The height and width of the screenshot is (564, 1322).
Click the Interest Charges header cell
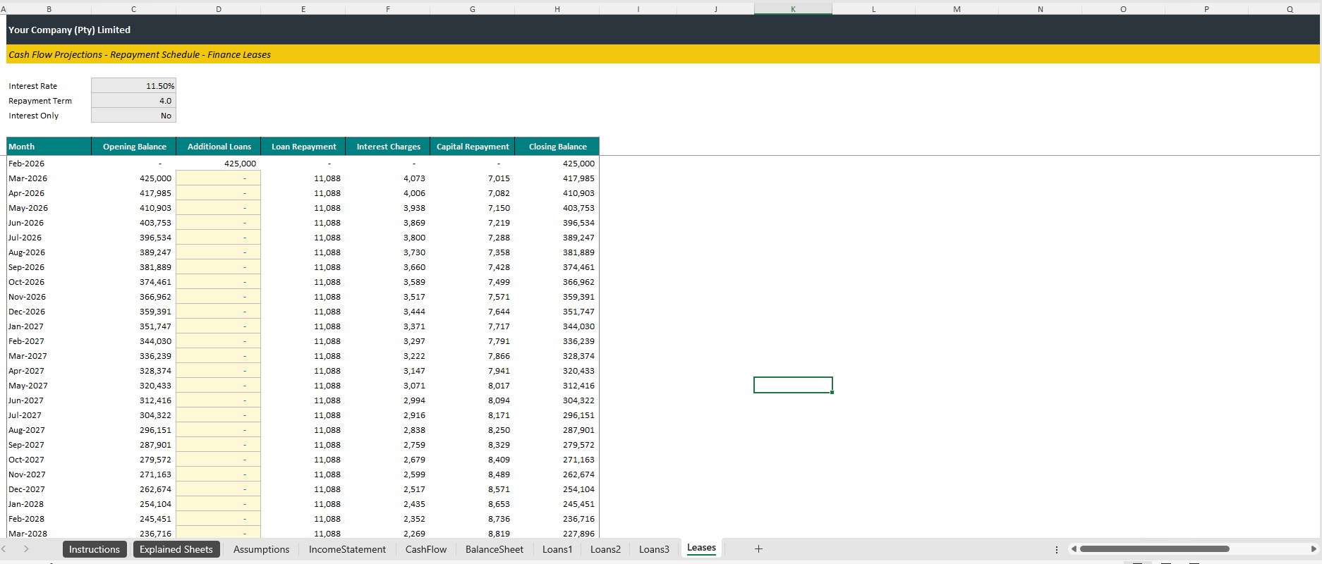388,147
